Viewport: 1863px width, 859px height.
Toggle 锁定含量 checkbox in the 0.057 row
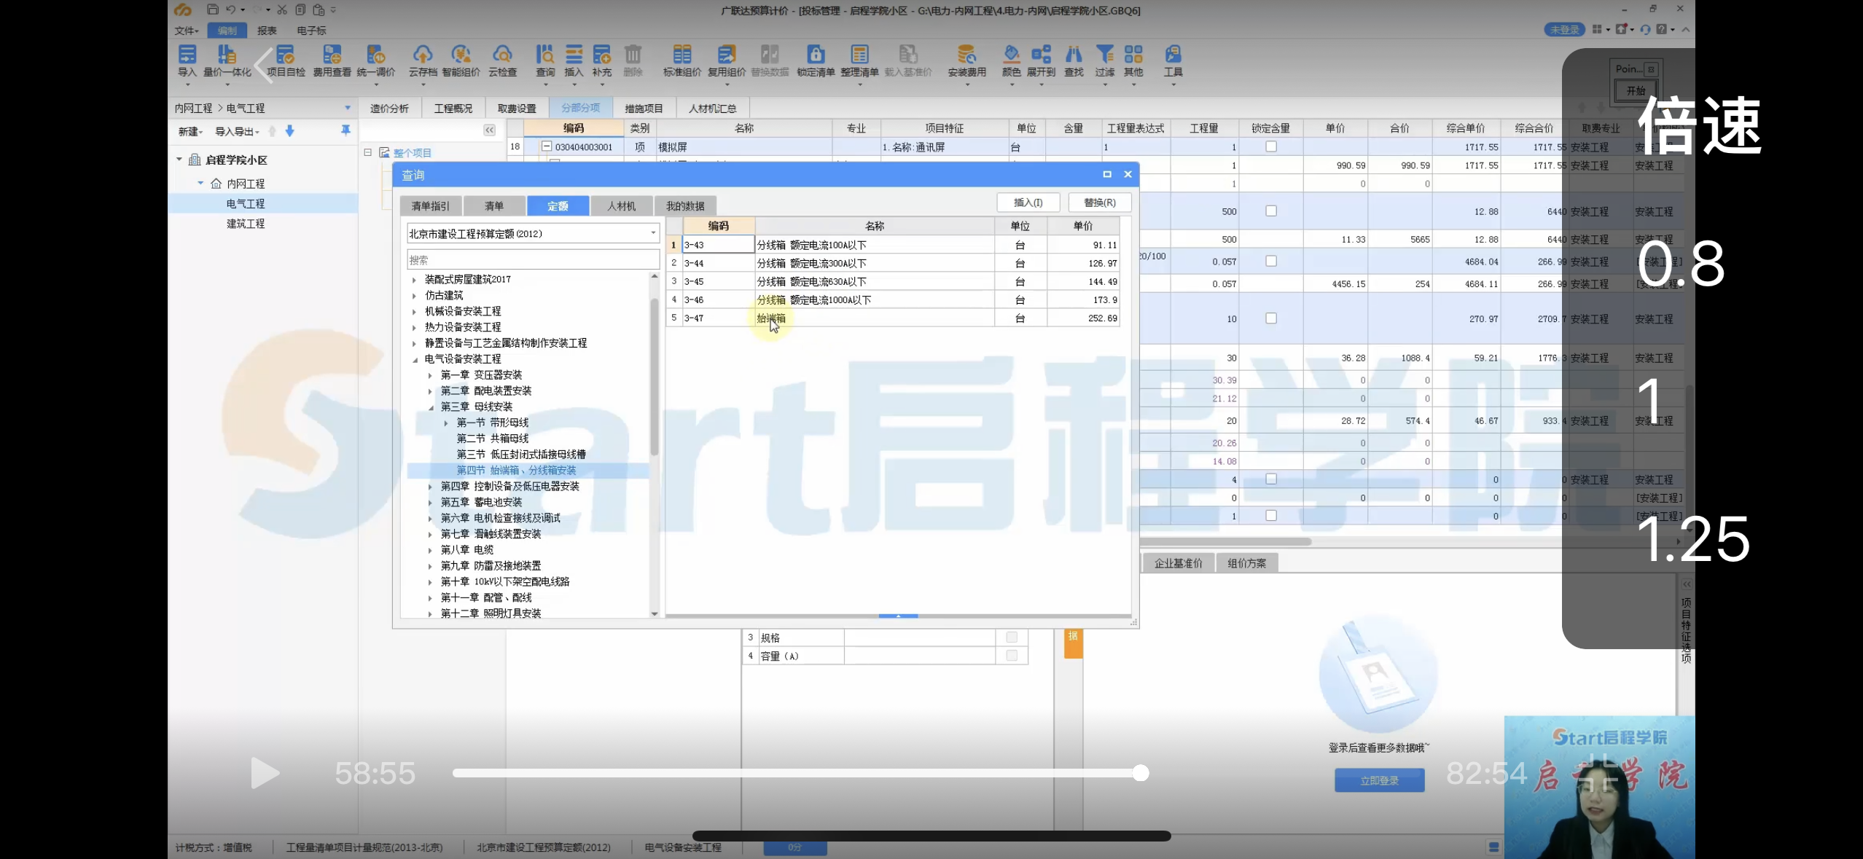[1271, 261]
